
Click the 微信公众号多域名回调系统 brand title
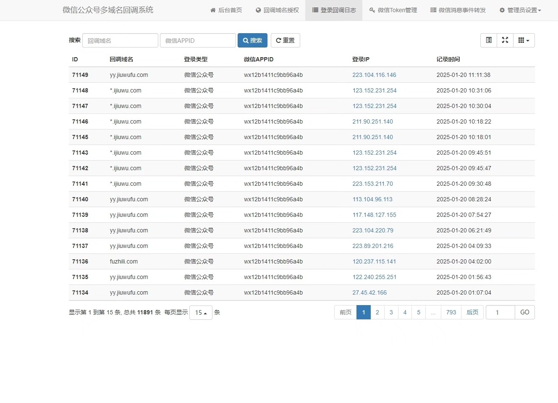pyautogui.click(x=108, y=10)
